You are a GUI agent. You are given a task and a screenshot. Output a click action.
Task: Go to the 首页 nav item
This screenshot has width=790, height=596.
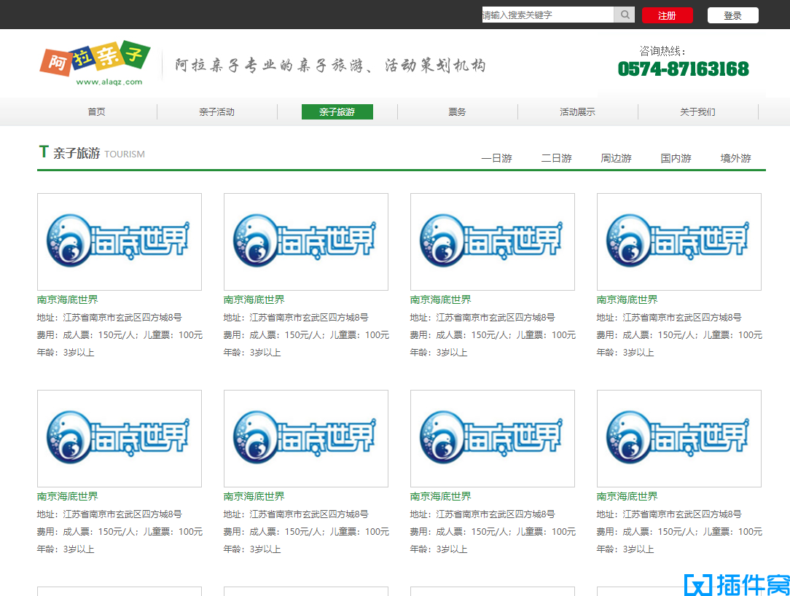coord(97,112)
